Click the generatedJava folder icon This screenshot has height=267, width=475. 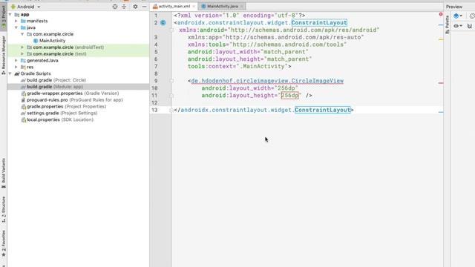(23, 61)
